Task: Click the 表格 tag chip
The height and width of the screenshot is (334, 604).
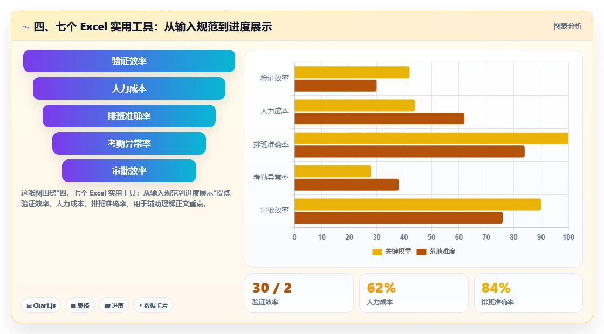Action: click(x=80, y=305)
